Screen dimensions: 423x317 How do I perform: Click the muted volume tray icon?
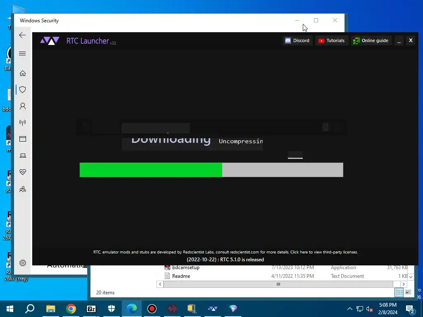[370, 309]
